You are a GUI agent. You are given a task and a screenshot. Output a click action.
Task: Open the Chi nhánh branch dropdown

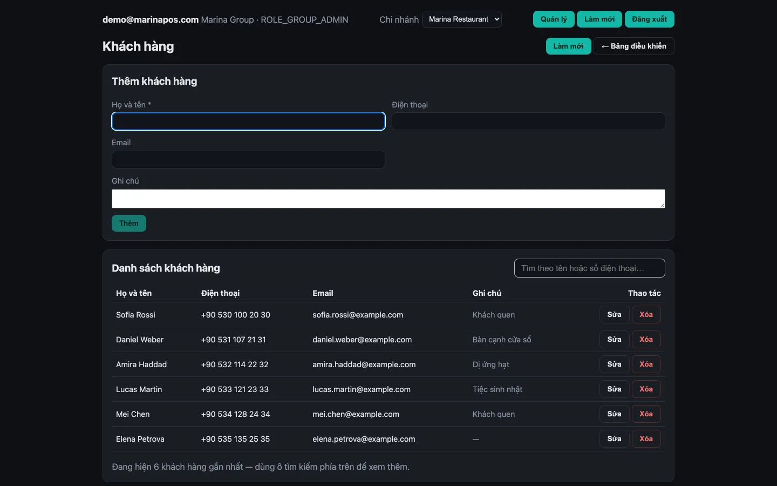click(x=462, y=19)
